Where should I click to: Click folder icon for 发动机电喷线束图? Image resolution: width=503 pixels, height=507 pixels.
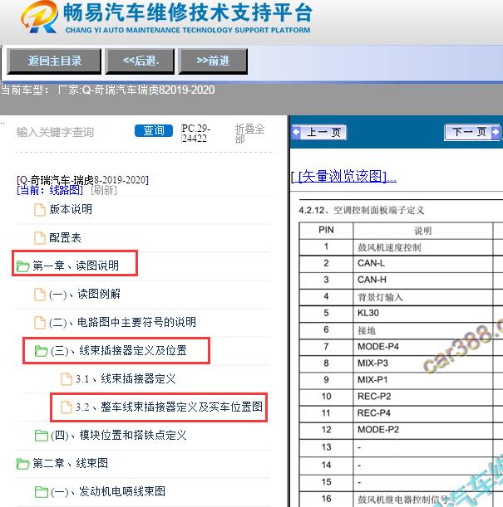tap(41, 492)
